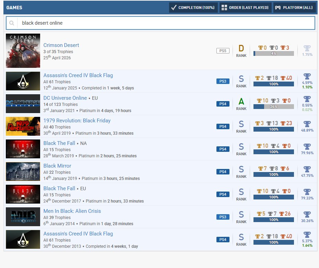Focus the game search input field
319x268 pixels.
(x=160, y=23)
